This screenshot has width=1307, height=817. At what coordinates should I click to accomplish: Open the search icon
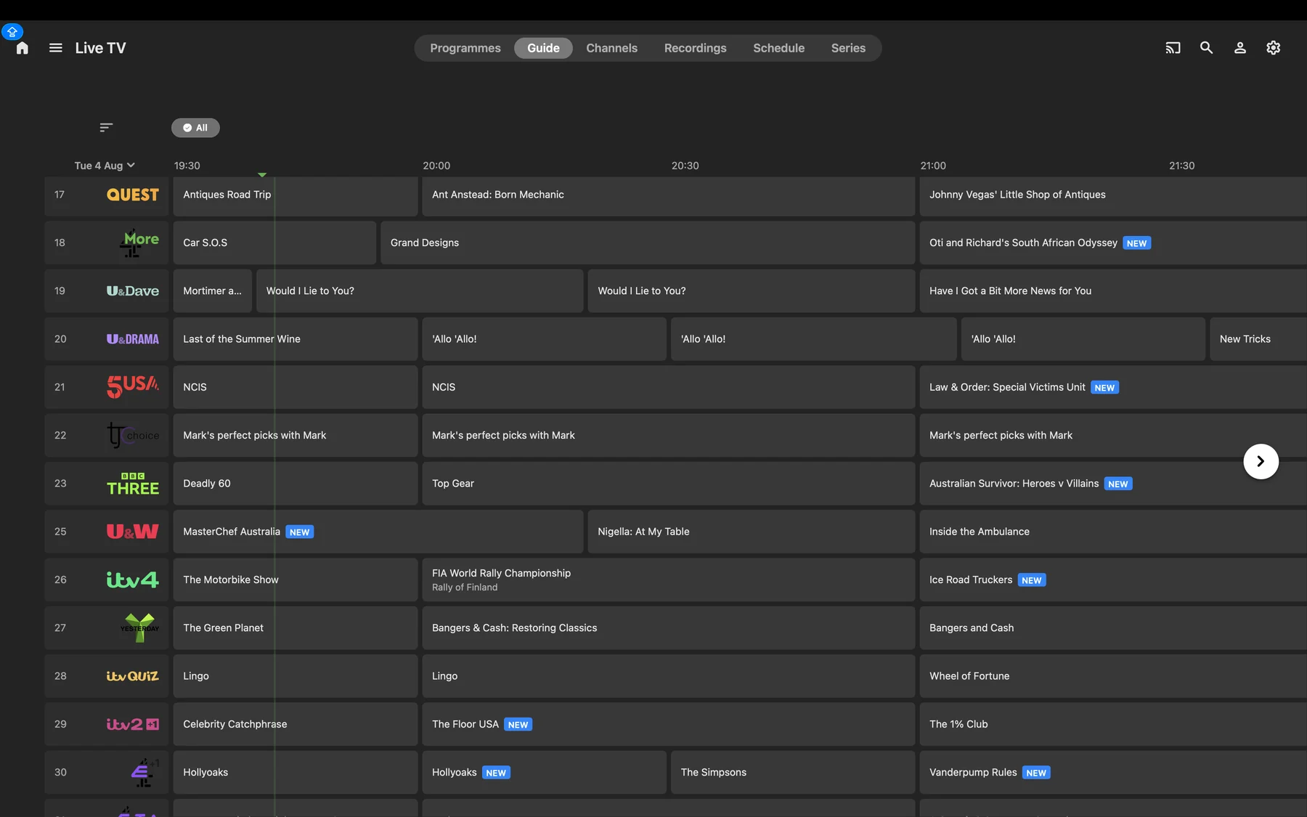click(1206, 48)
